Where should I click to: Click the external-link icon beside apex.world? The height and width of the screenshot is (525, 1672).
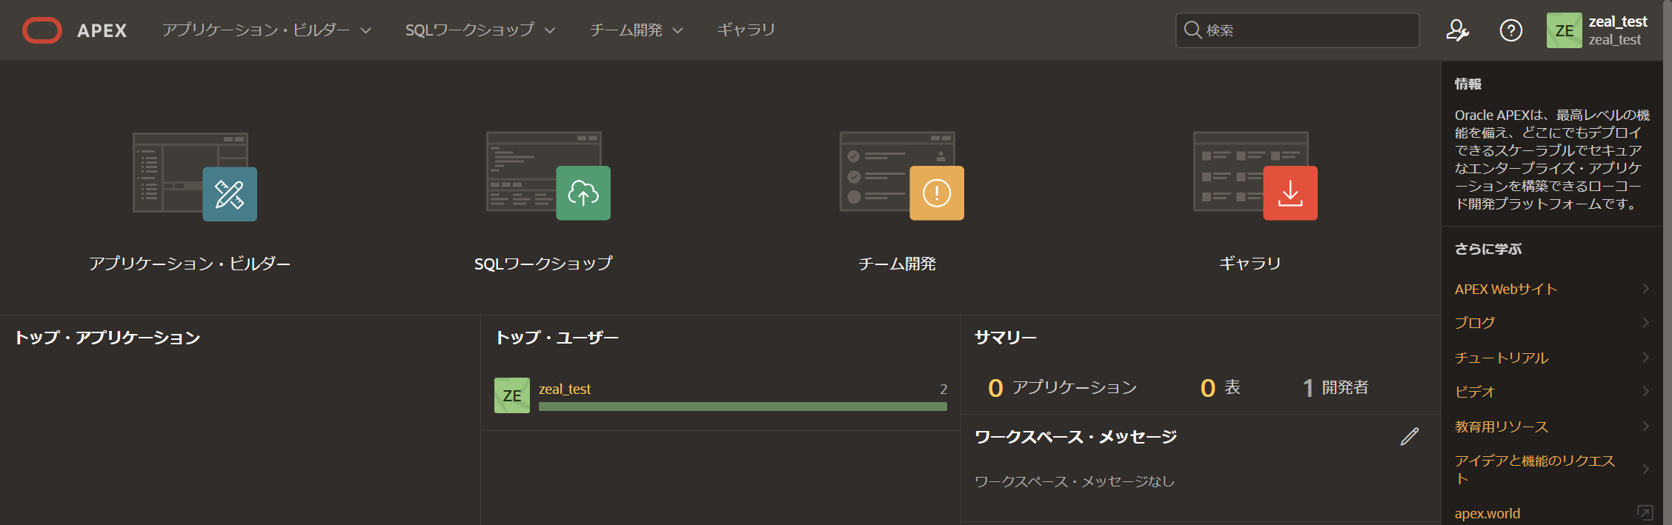click(1645, 512)
